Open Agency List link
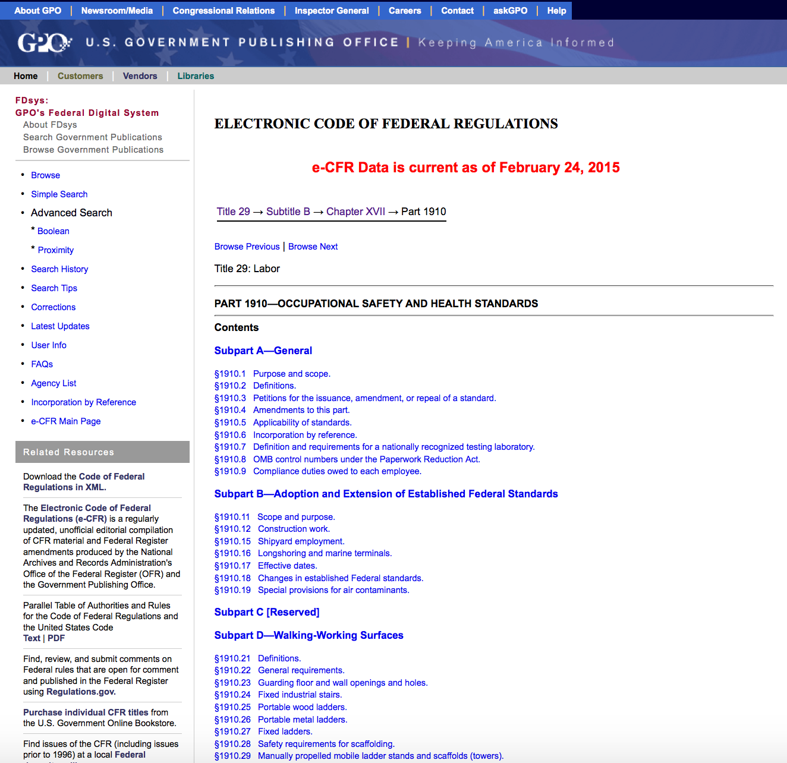 53,383
